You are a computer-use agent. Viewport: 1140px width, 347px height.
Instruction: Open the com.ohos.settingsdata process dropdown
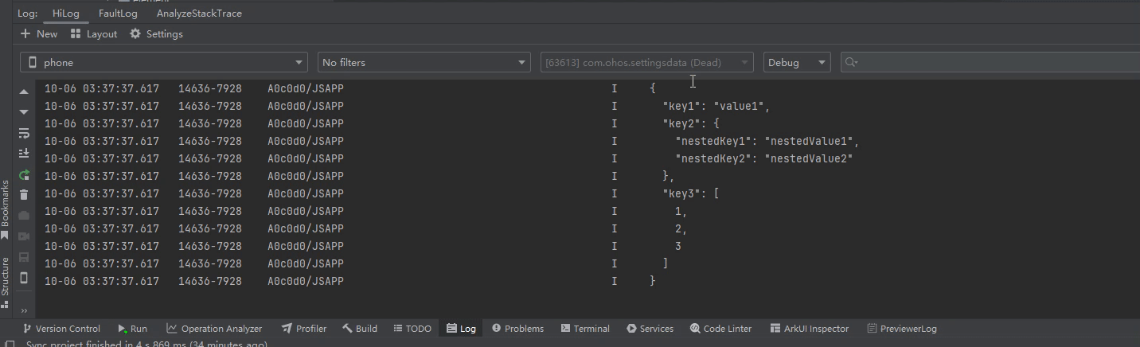tap(646, 62)
